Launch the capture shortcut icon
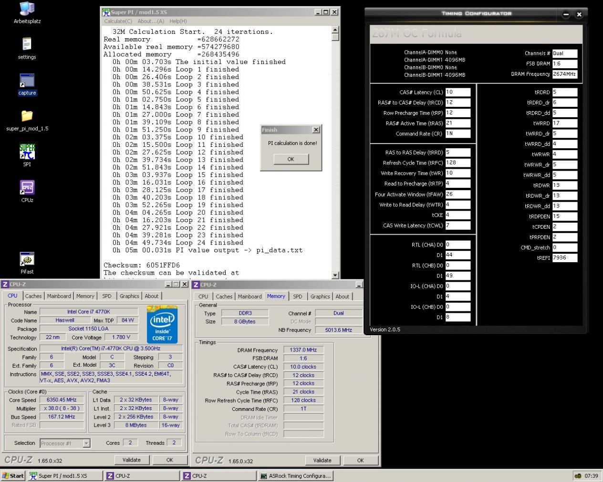Image resolution: width=603 pixels, height=482 pixels. [x=27, y=81]
